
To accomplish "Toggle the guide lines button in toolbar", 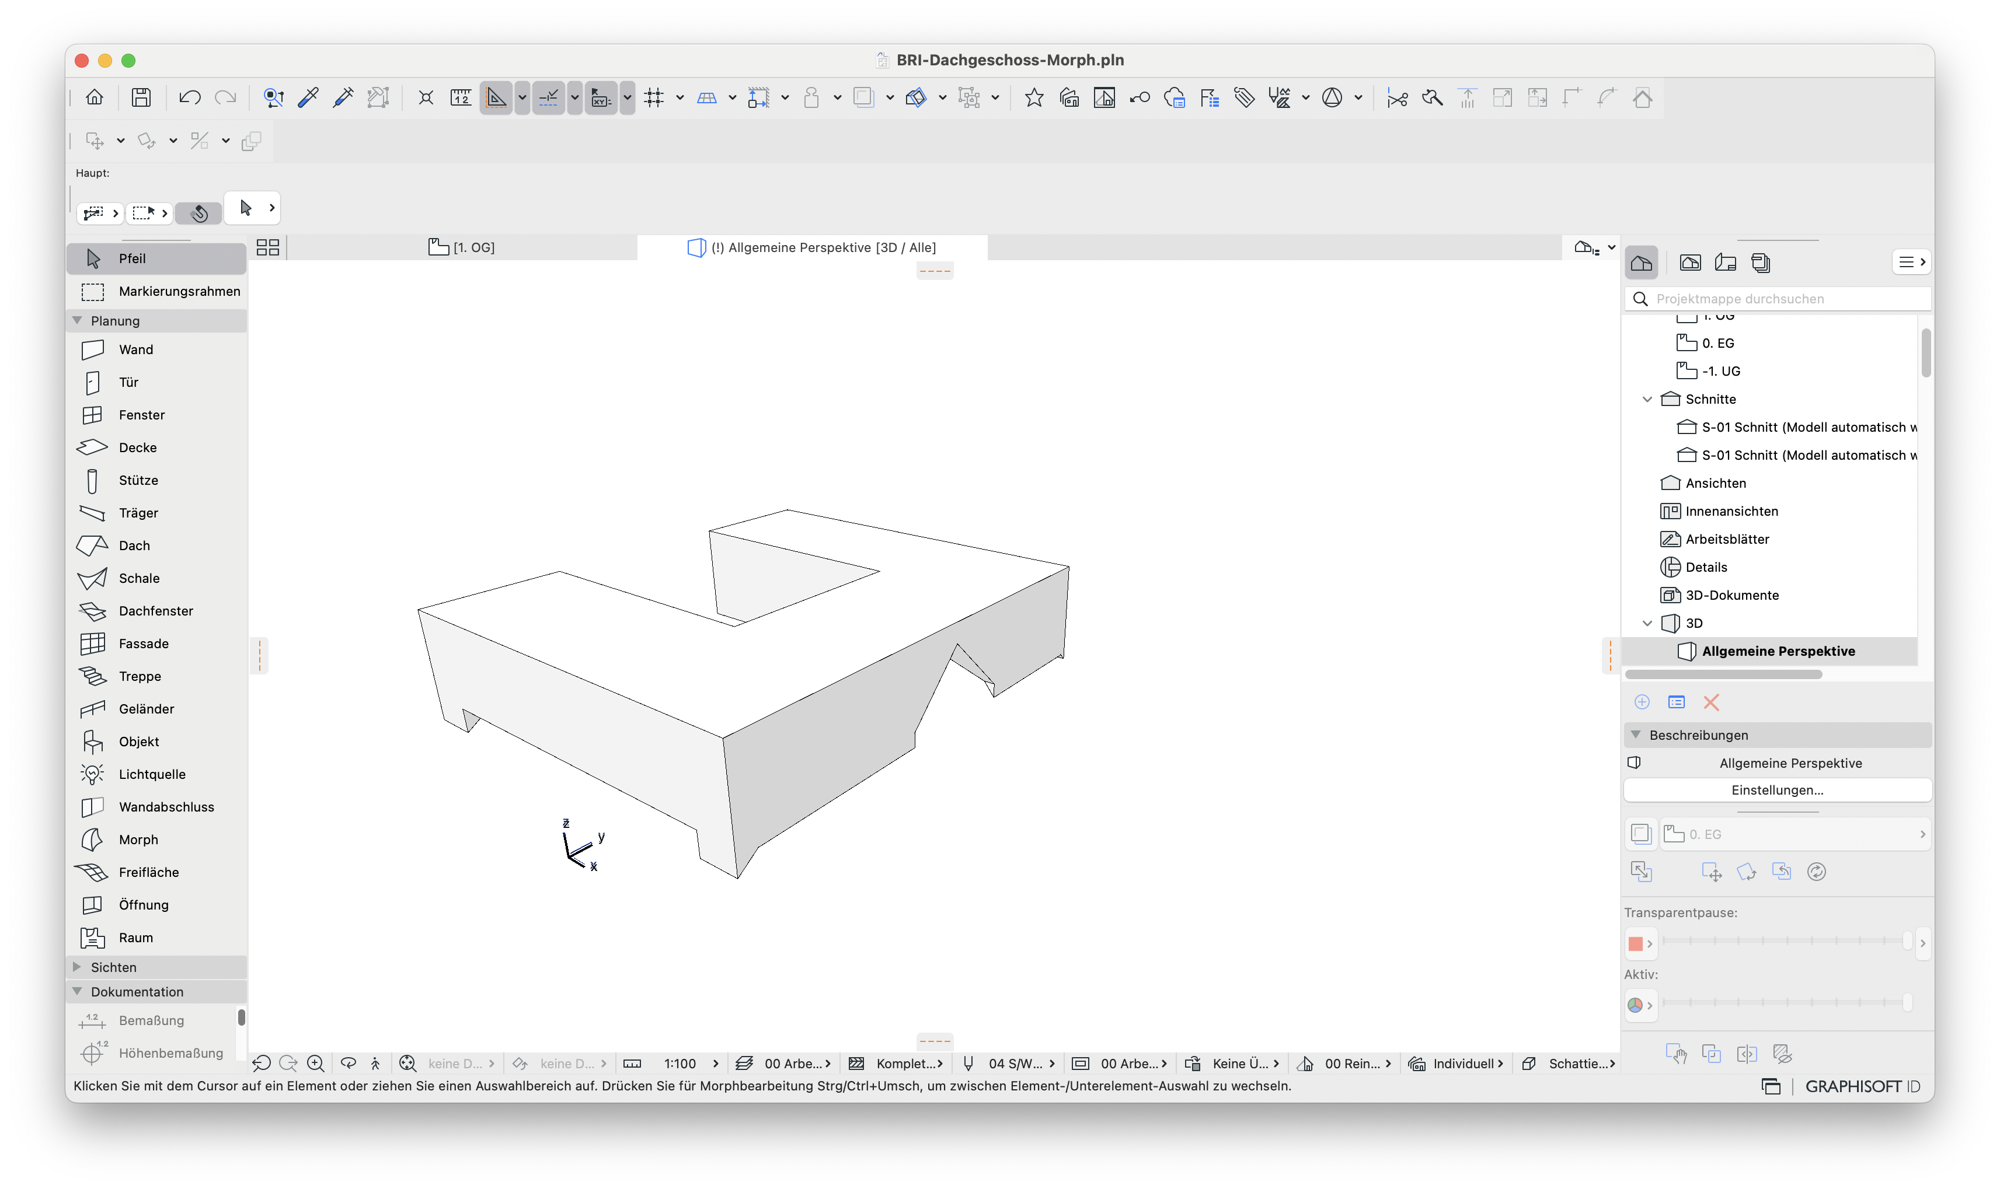I will tap(496, 98).
